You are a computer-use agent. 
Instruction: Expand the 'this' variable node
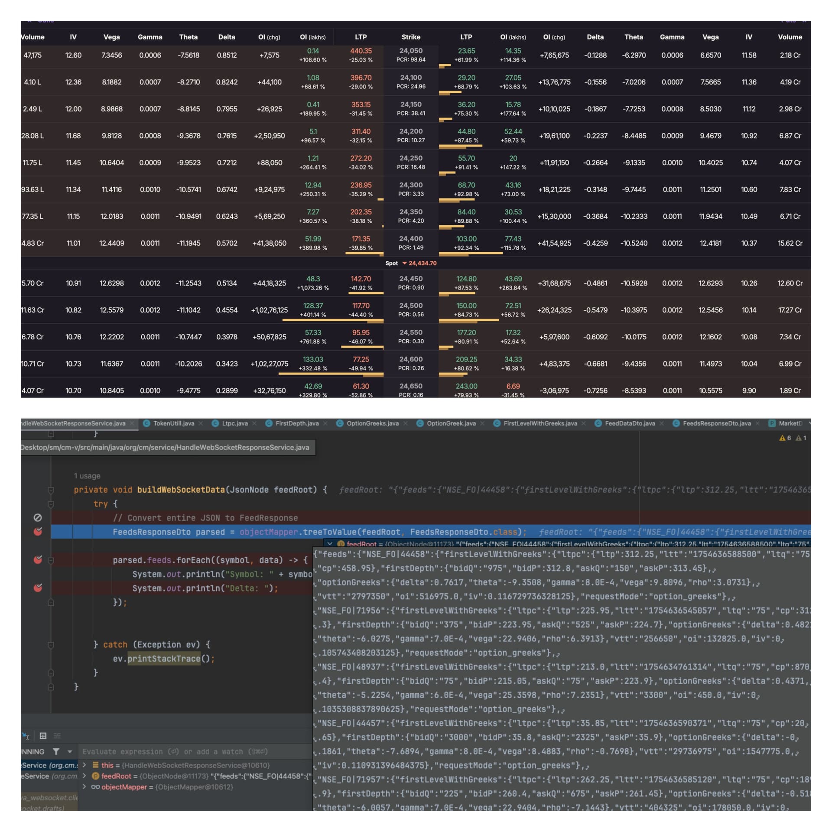click(x=85, y=765)
